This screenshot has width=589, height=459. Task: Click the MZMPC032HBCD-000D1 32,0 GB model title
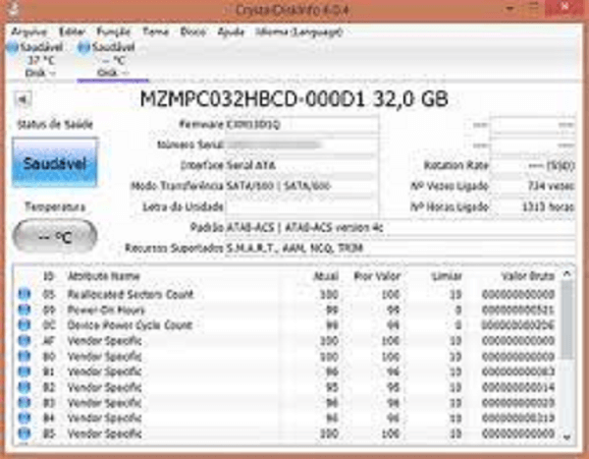point(294,99)
